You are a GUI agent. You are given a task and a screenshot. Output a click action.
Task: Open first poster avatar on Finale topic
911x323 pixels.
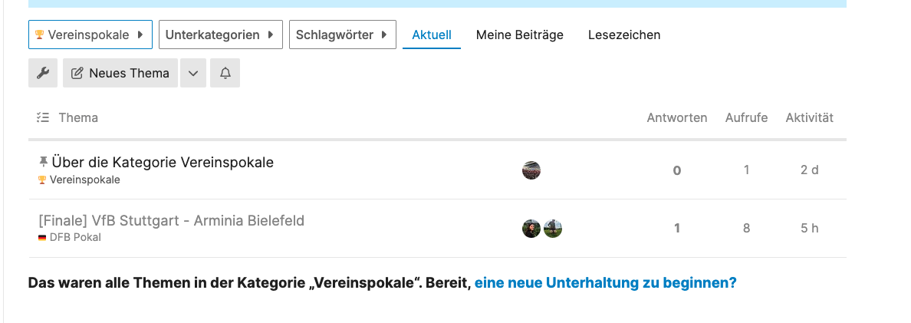(531, 229)
